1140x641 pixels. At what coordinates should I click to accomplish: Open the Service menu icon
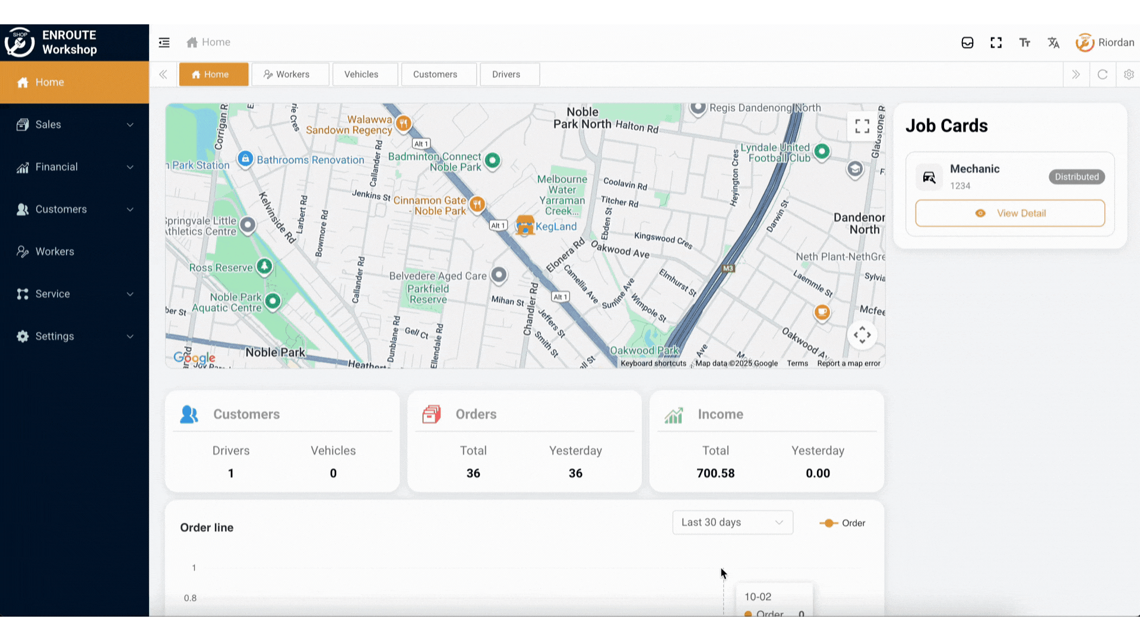(23, 294)
